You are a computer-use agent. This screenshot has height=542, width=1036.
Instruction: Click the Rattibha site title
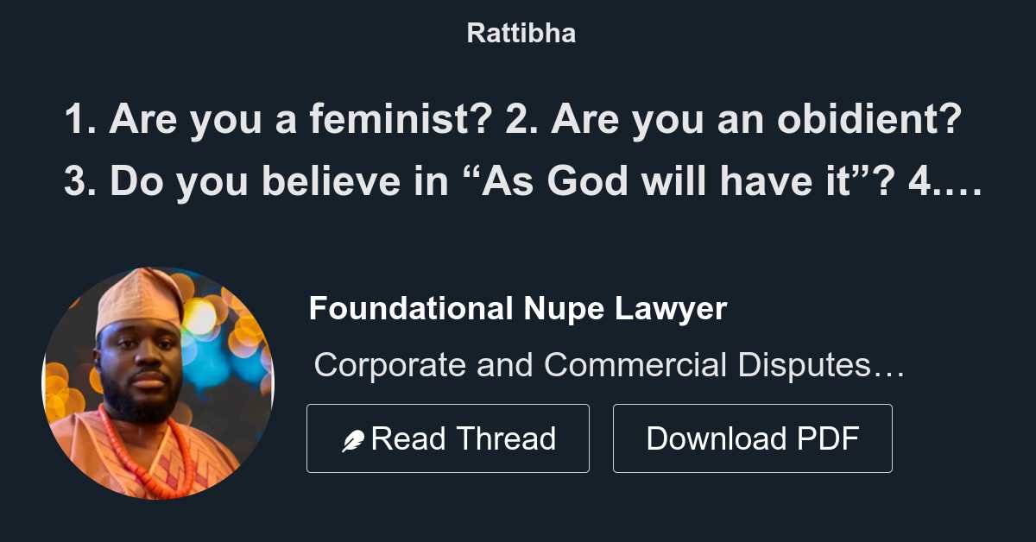coord(521,33)
